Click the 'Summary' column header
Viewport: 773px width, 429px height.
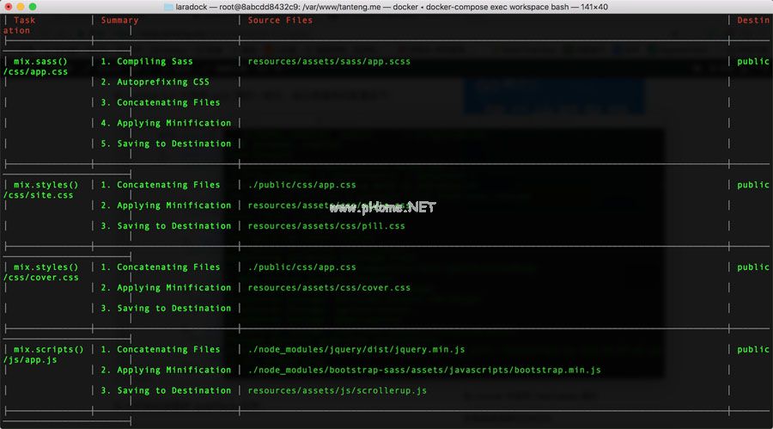tap(119, 20)
